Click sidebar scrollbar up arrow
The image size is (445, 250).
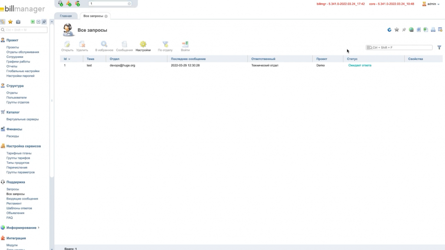pyautogui.click(x=52, y=22)
